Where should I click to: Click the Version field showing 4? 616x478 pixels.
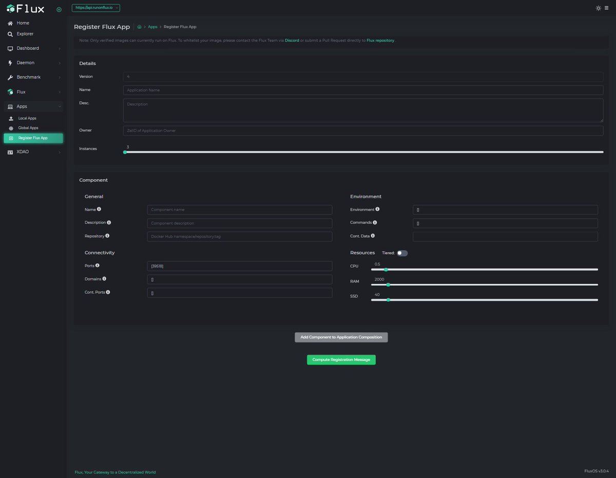(x=363, y=77)
